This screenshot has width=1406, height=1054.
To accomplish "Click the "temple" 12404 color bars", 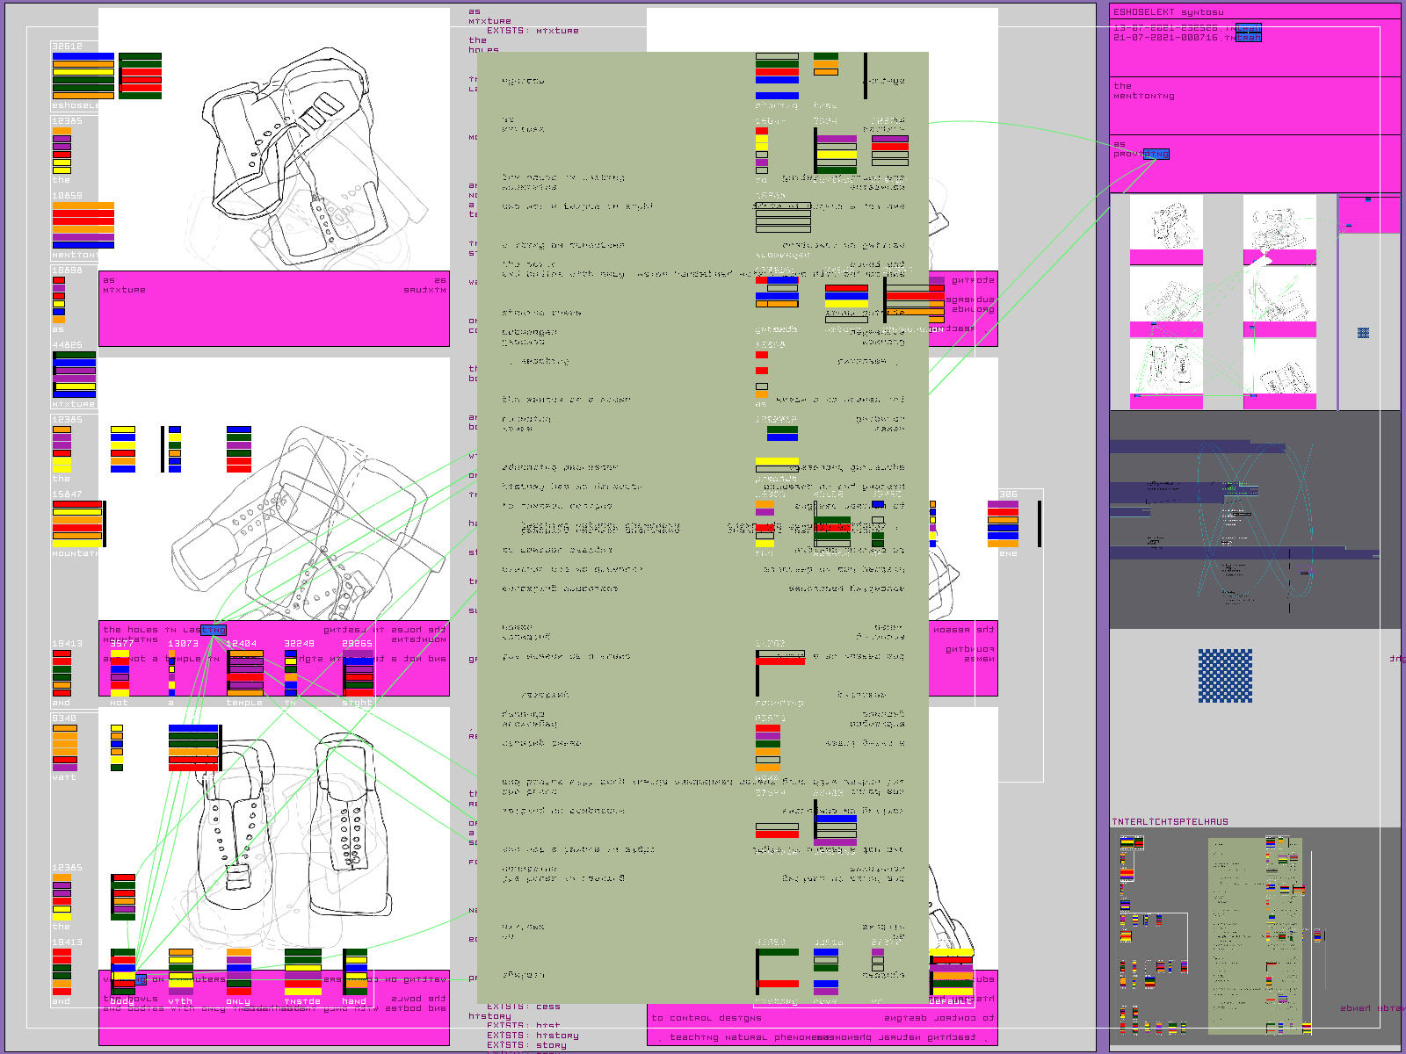I will (x=245, y=673).
